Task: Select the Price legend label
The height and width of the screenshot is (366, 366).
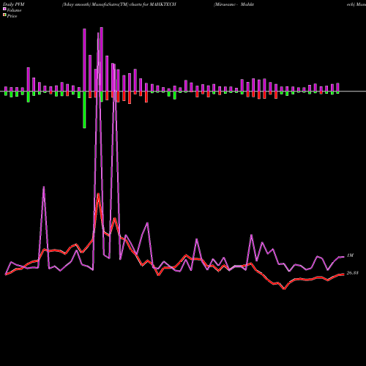Action: tap(12, 16)
